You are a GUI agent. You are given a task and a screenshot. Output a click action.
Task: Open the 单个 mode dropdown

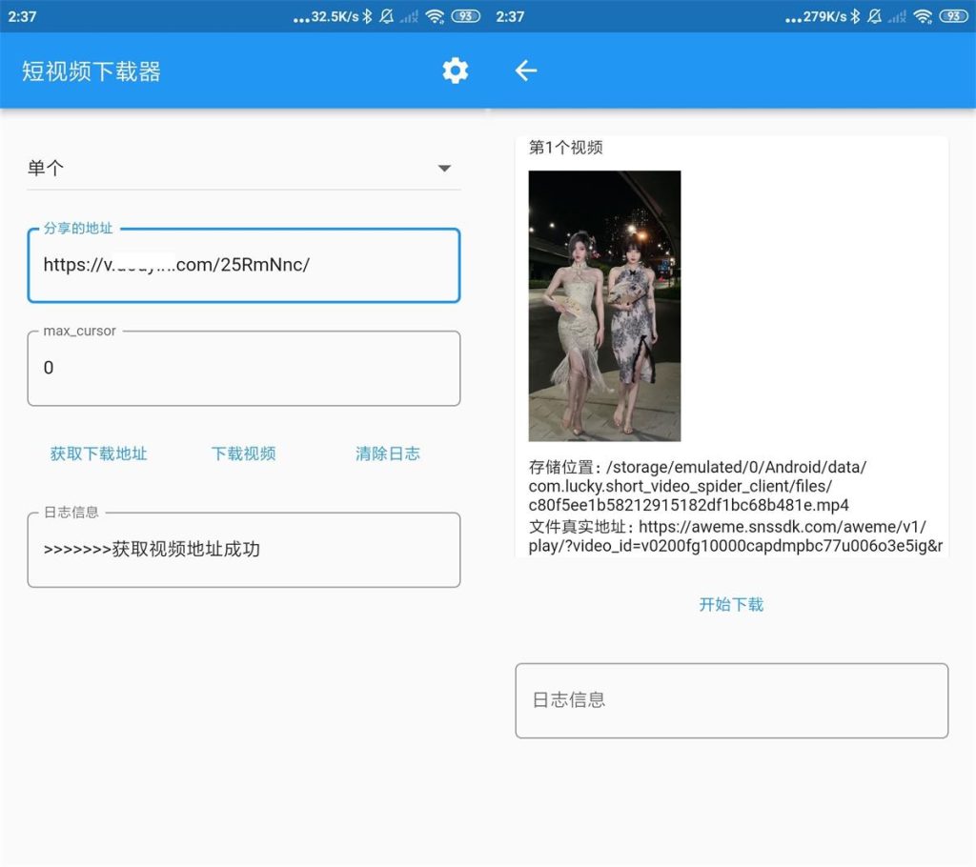pyautogui.click(x=243, y=168)
